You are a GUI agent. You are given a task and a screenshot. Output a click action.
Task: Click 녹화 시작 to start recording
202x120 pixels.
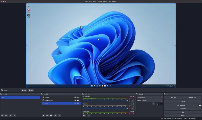[183, 102]
